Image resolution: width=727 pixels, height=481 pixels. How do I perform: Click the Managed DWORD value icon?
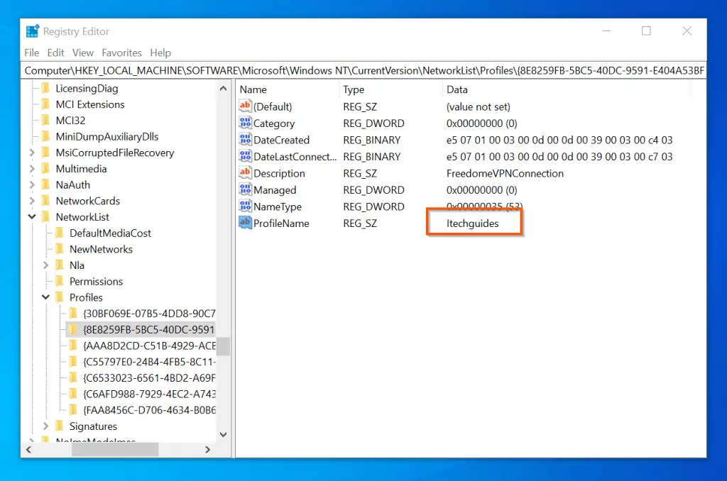coord(246,190)
